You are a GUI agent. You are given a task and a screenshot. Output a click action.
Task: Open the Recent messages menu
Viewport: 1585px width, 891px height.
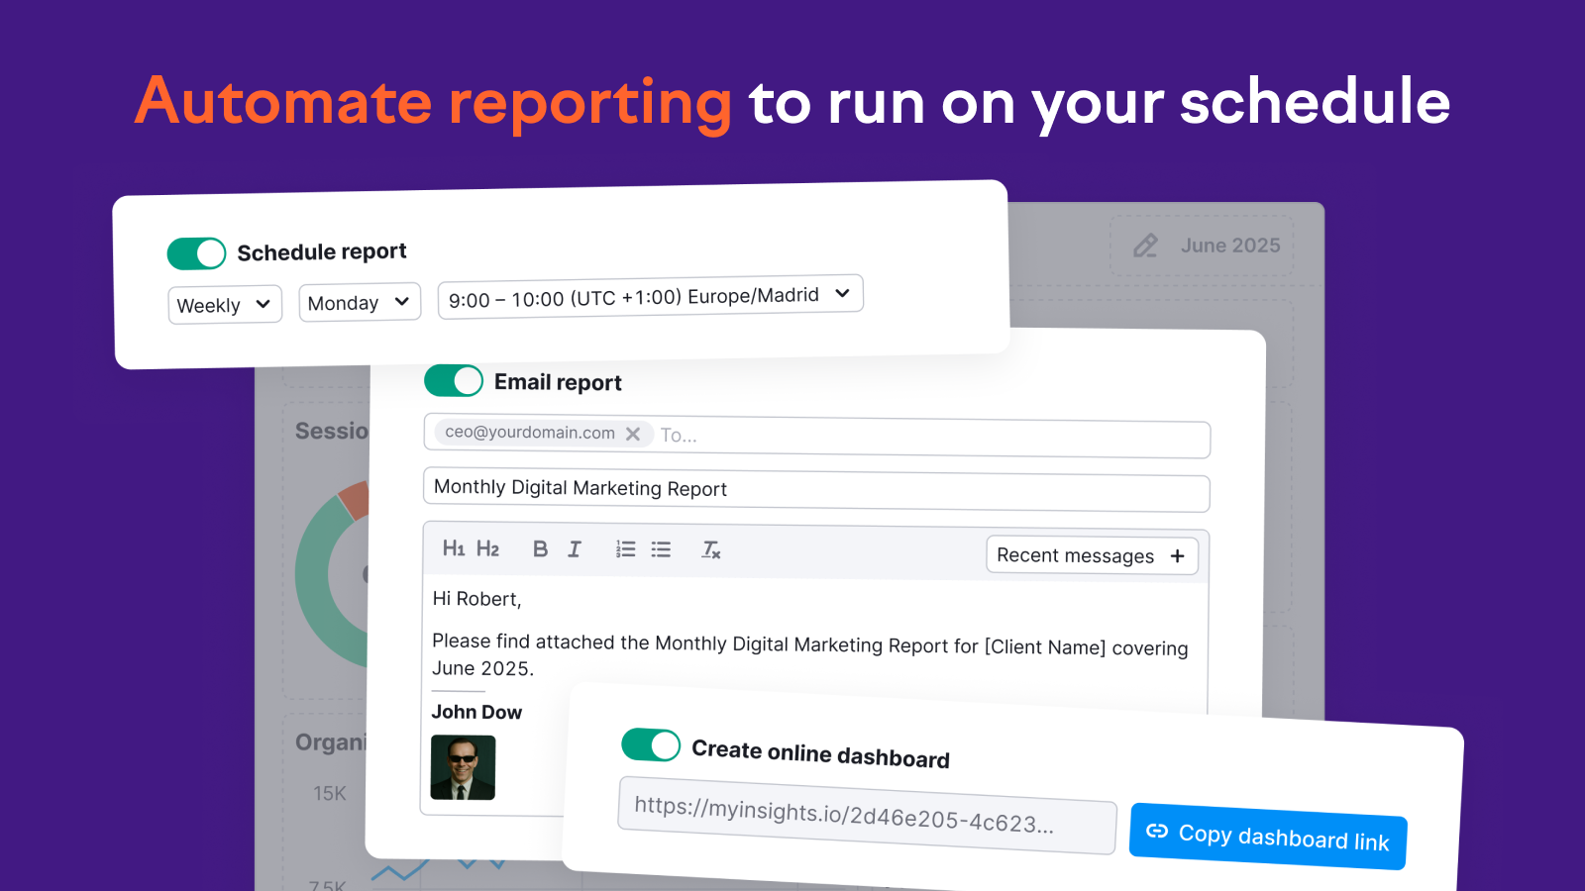point(1091,555)
